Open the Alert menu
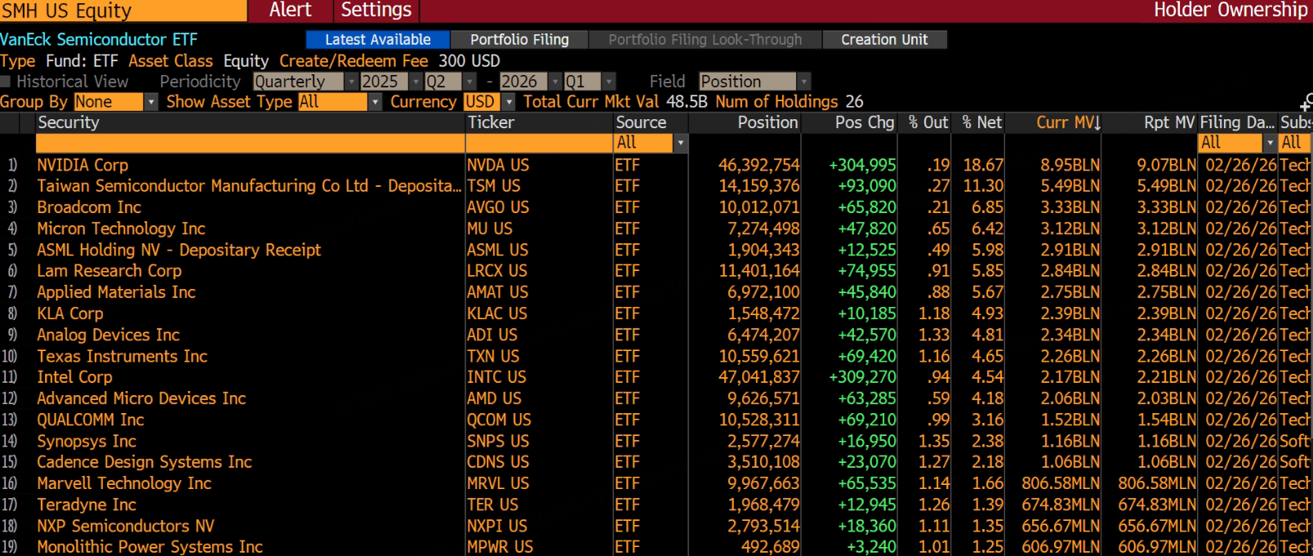Screen dimensions: 1313x556 pos(291,11)
